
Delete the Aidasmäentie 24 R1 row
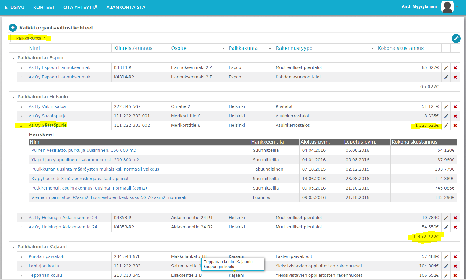point(455,218)
